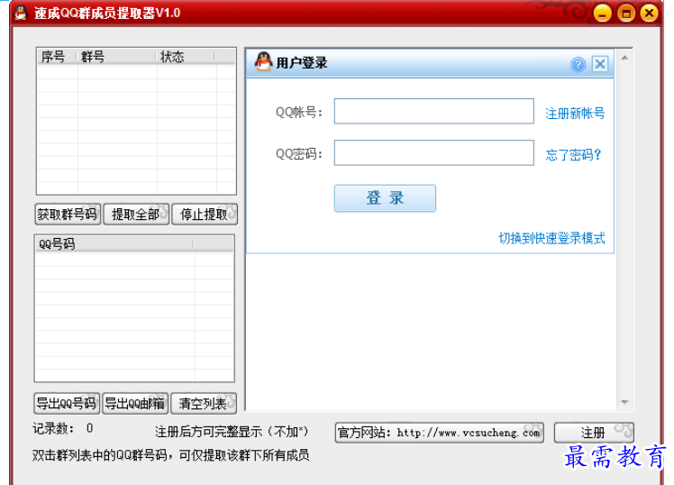Click the QQ号码 column header
The width and height of the screenshot is (674, 485).
tap(114, 243)
